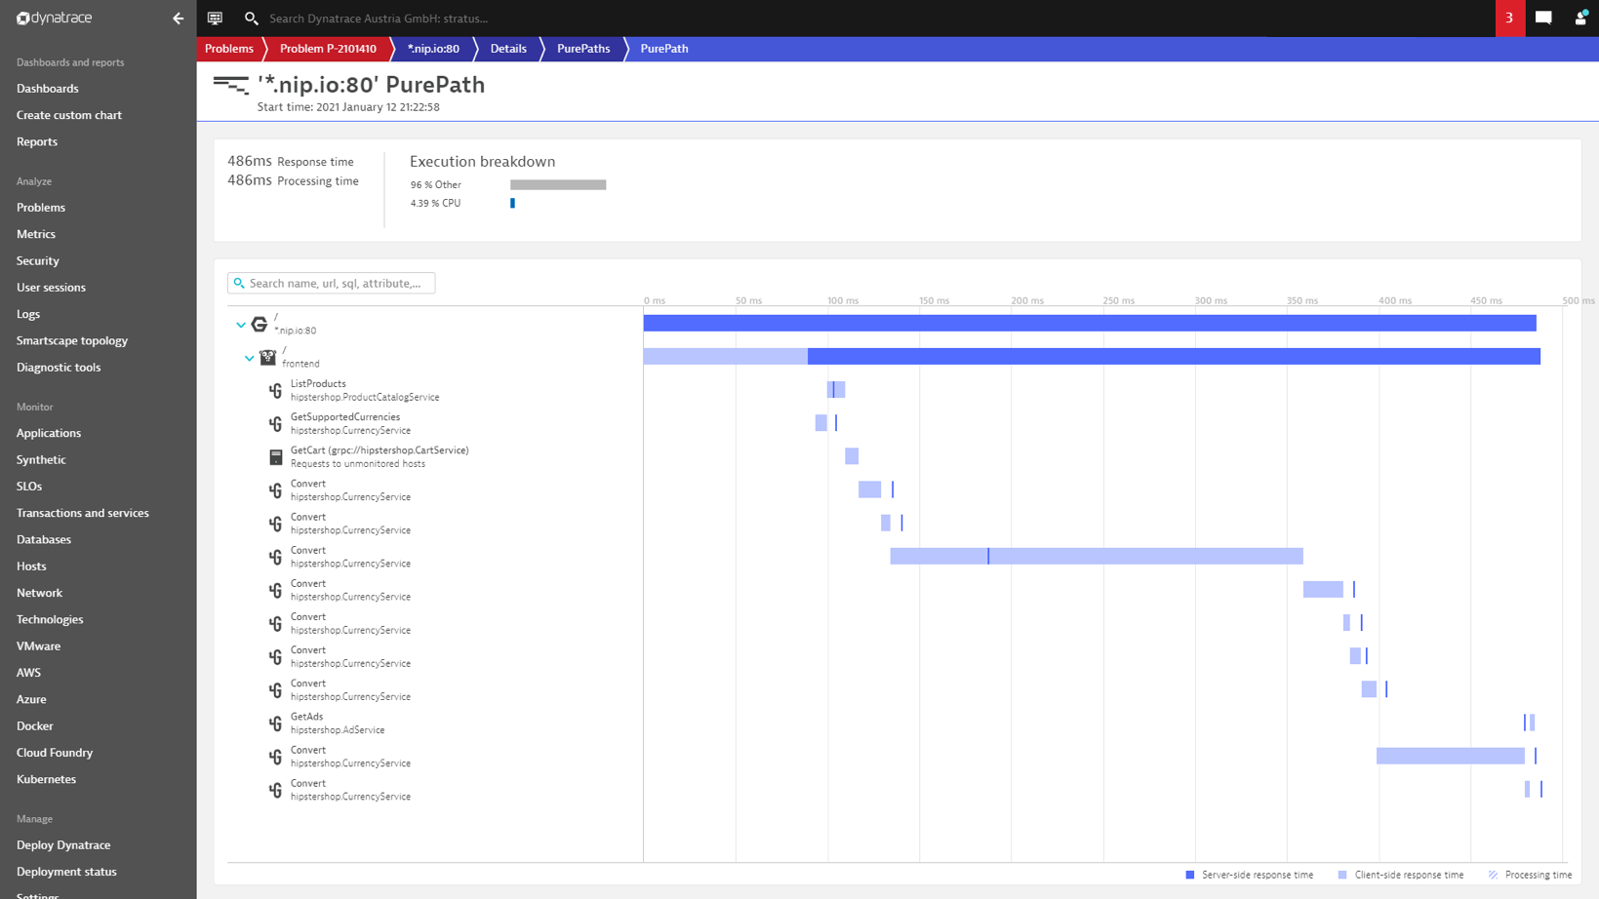This screenshot has width=1599, height=899.
Task: Open Kubernetes in the sidebar
Action: tap(46, 780)
